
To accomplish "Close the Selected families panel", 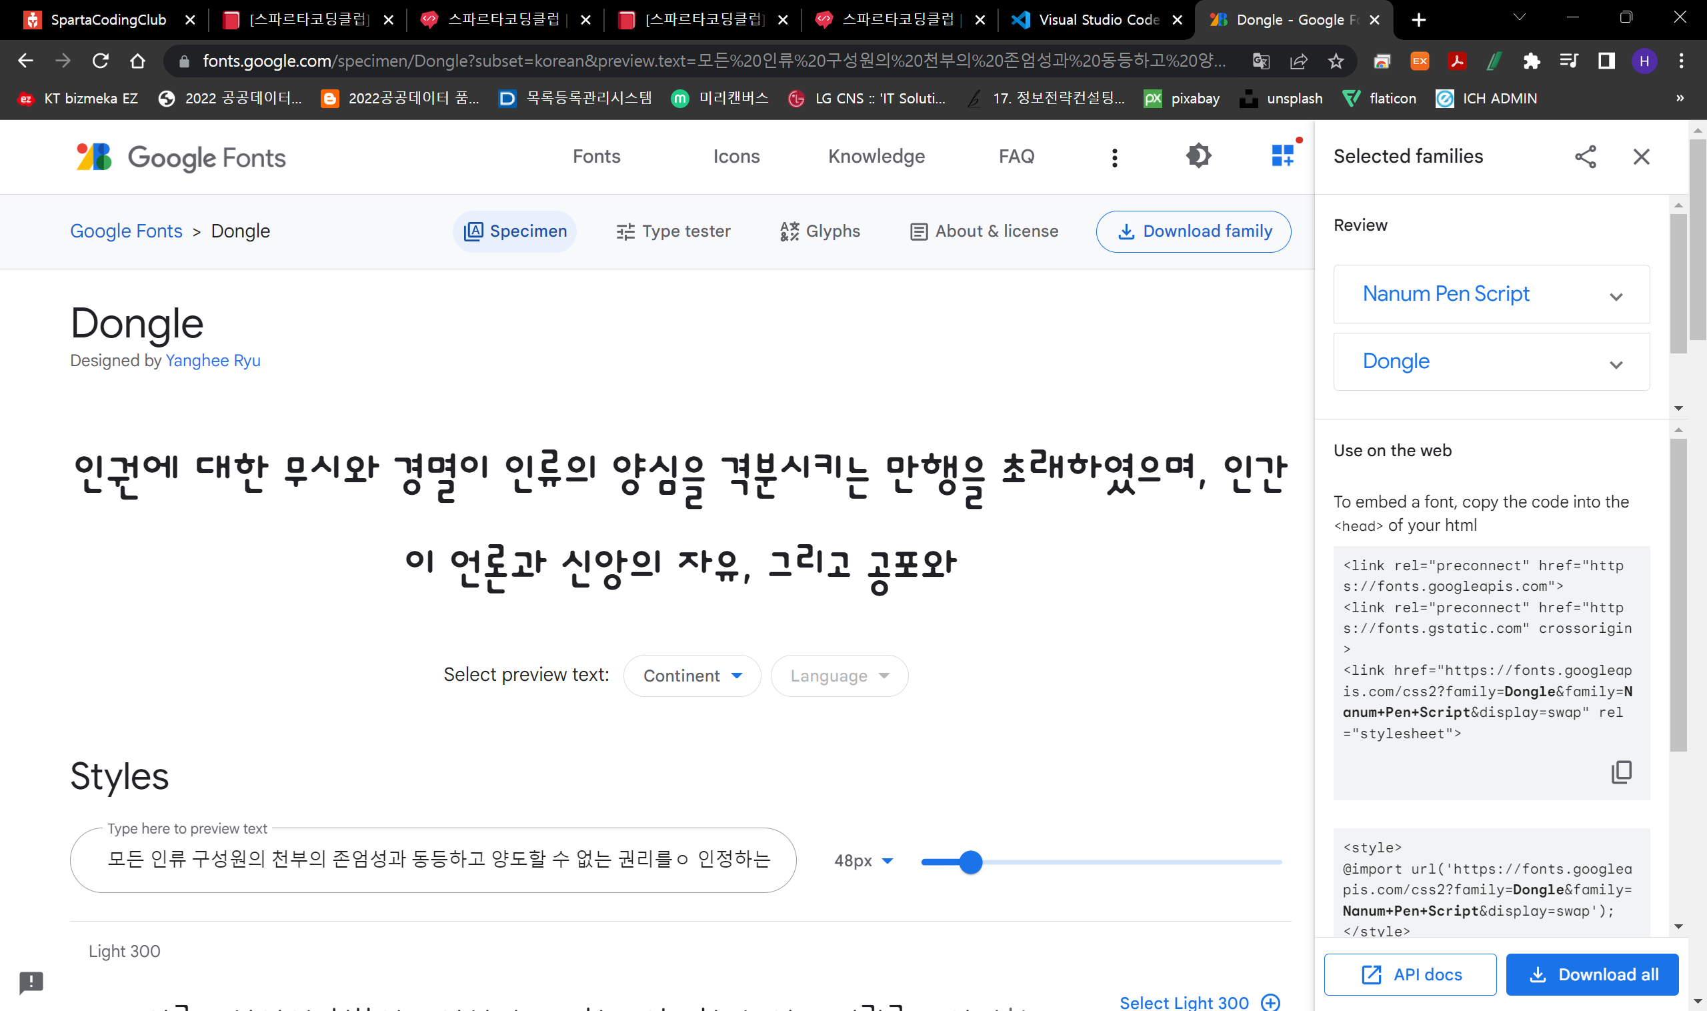I will click(x=1641, y=157).
